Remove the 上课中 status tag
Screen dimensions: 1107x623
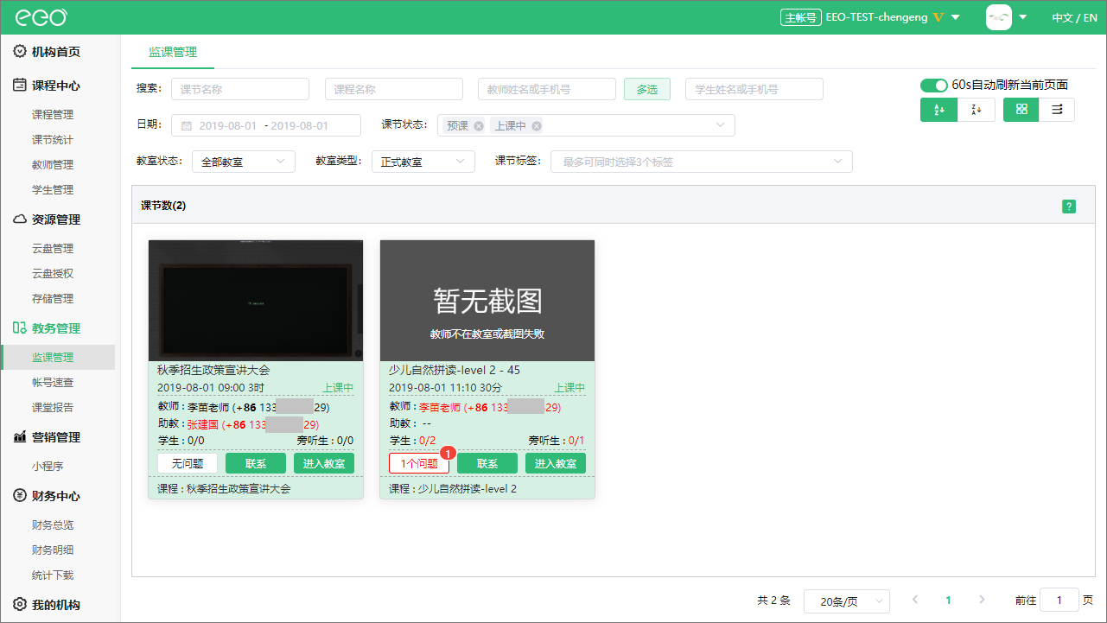(537, 126)
